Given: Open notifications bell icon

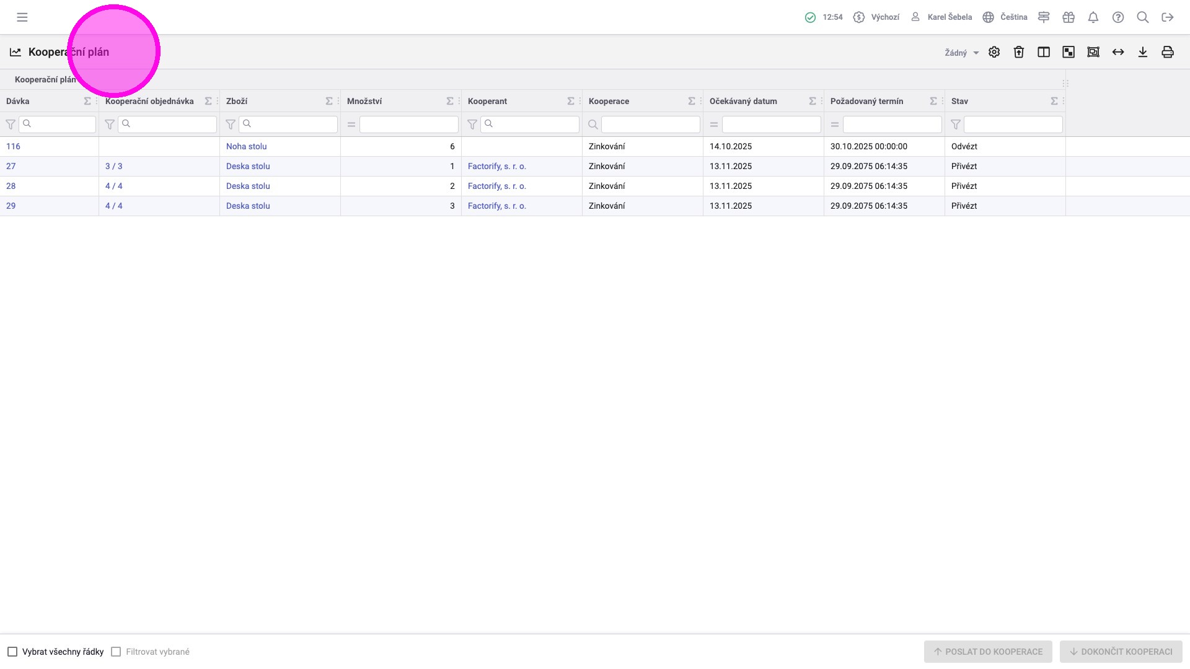Looking at the screenshot, I should (x=1093, y=17).
